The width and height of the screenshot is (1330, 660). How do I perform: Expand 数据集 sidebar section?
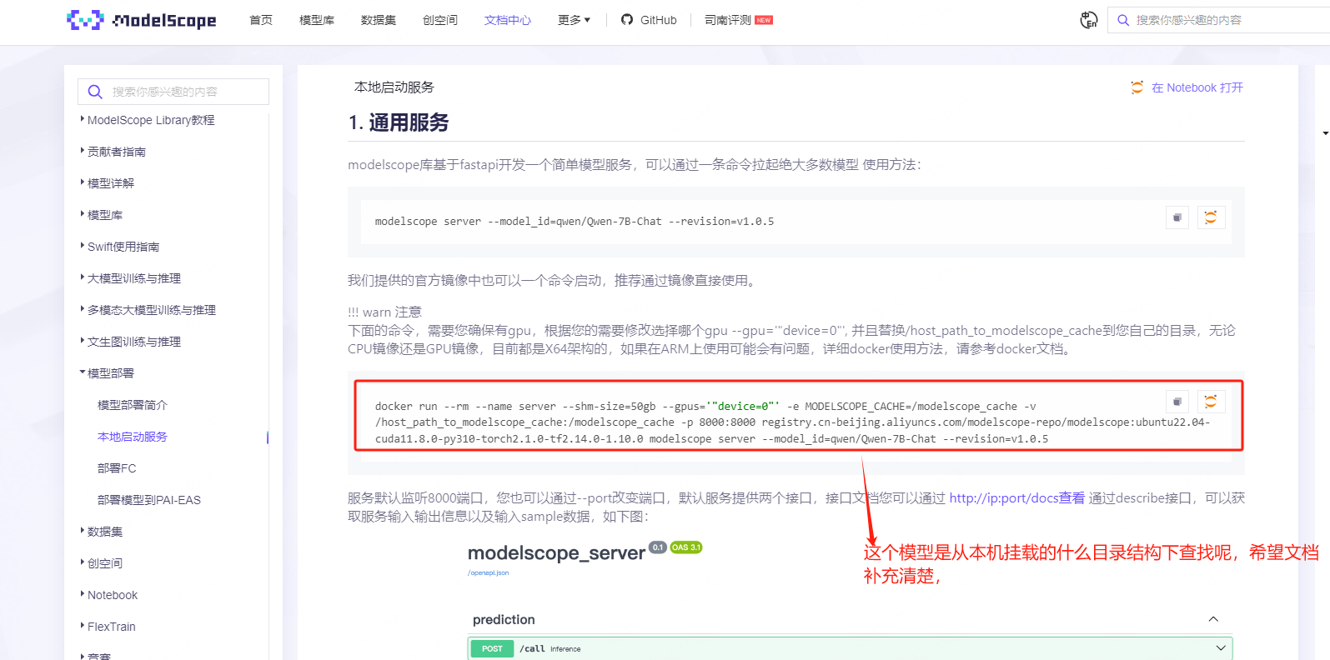coord(102,532)
